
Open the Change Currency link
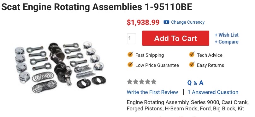(188, 22)
